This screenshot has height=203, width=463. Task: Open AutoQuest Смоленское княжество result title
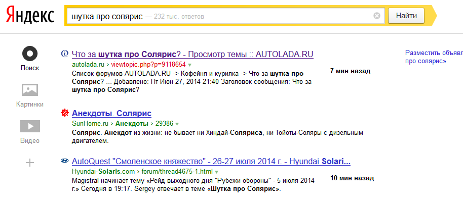click(211, 162)
